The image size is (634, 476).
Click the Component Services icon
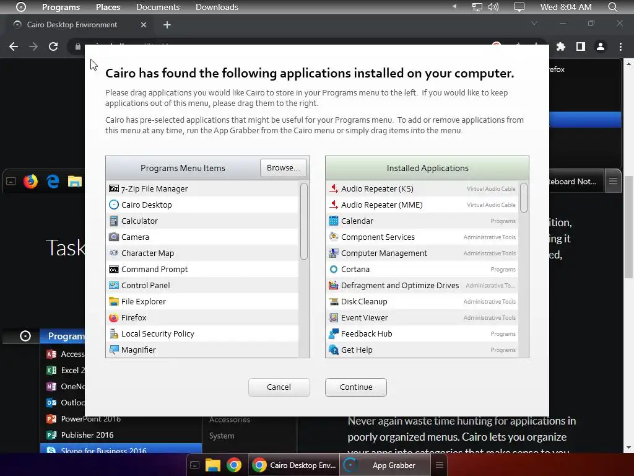[334, 237]
